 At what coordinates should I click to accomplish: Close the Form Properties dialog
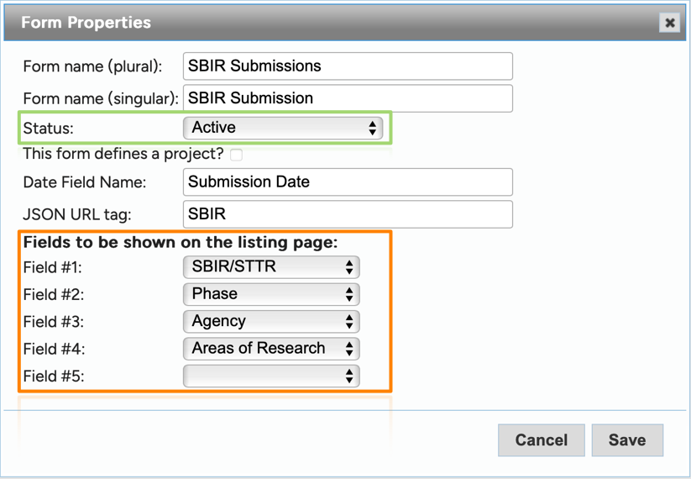(669, 23)
